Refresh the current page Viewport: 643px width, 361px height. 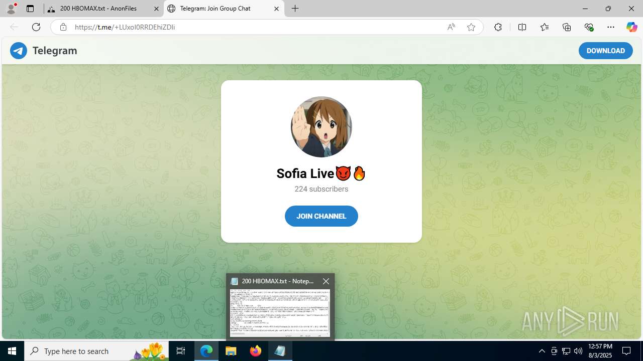coord(36,27)
